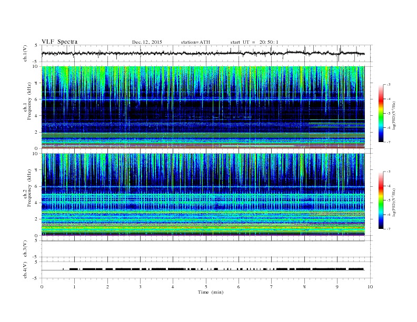Image resolution: width=417 pixels, height=322 pixels.
Task: Click the x-axis tick label "3"
Action: coord(140,287)
